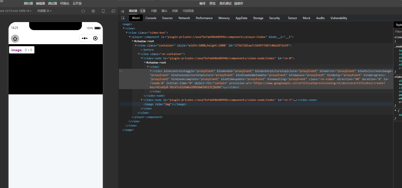Screen dimensions: 402x188
Task: Expand the video element node
Action: 151,71
